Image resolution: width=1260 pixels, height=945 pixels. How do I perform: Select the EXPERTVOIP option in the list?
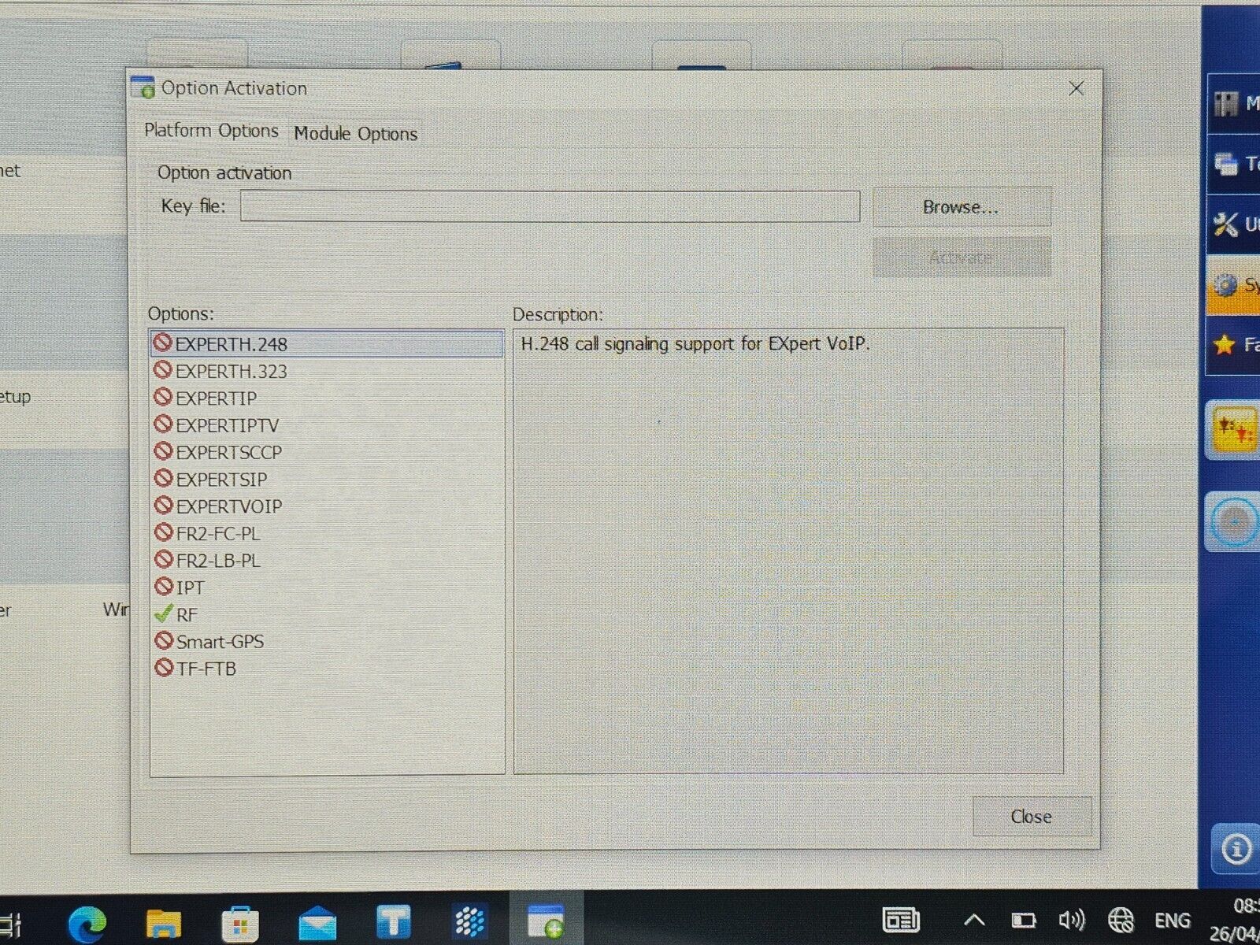click(x=229, y=506)
